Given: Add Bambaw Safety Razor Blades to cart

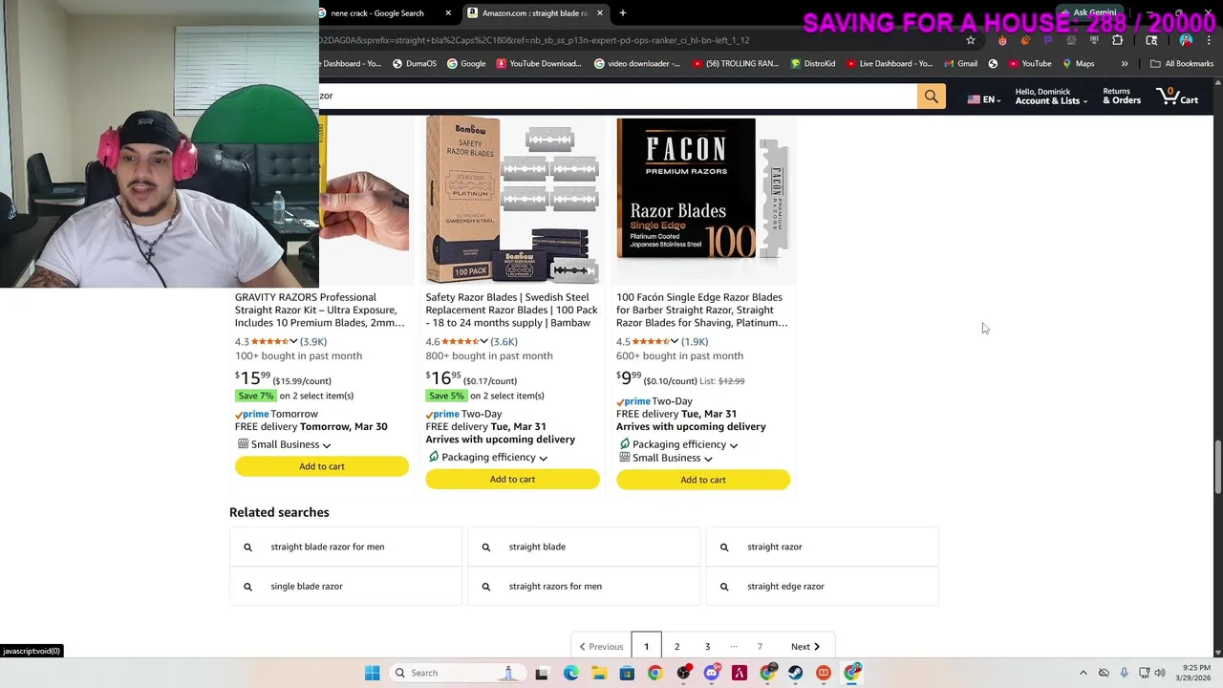Looking at the screenshot, I should (512, 480).
